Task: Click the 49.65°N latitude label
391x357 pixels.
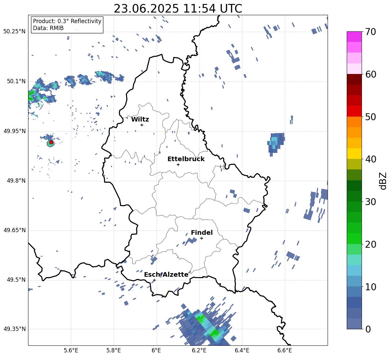Action: pyautogui.click(x=15, y=230)
